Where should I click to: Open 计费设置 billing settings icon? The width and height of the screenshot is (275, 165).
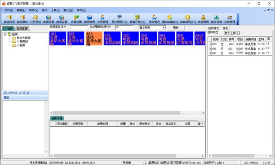(76, 19)
